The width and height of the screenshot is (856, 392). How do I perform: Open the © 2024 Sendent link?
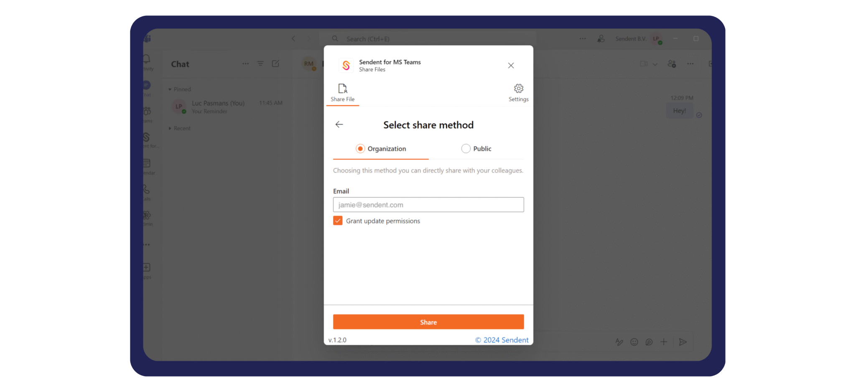click(502, 340)
